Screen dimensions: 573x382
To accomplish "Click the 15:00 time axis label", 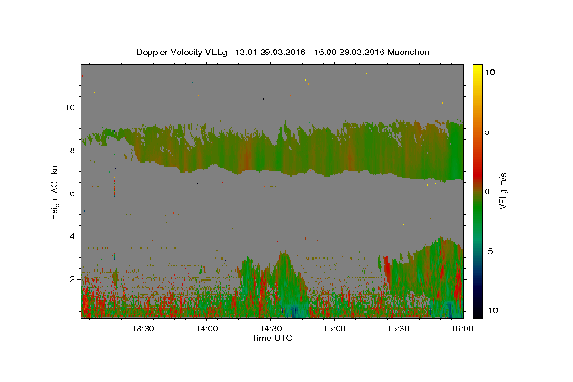I will (x=335, y=329).
